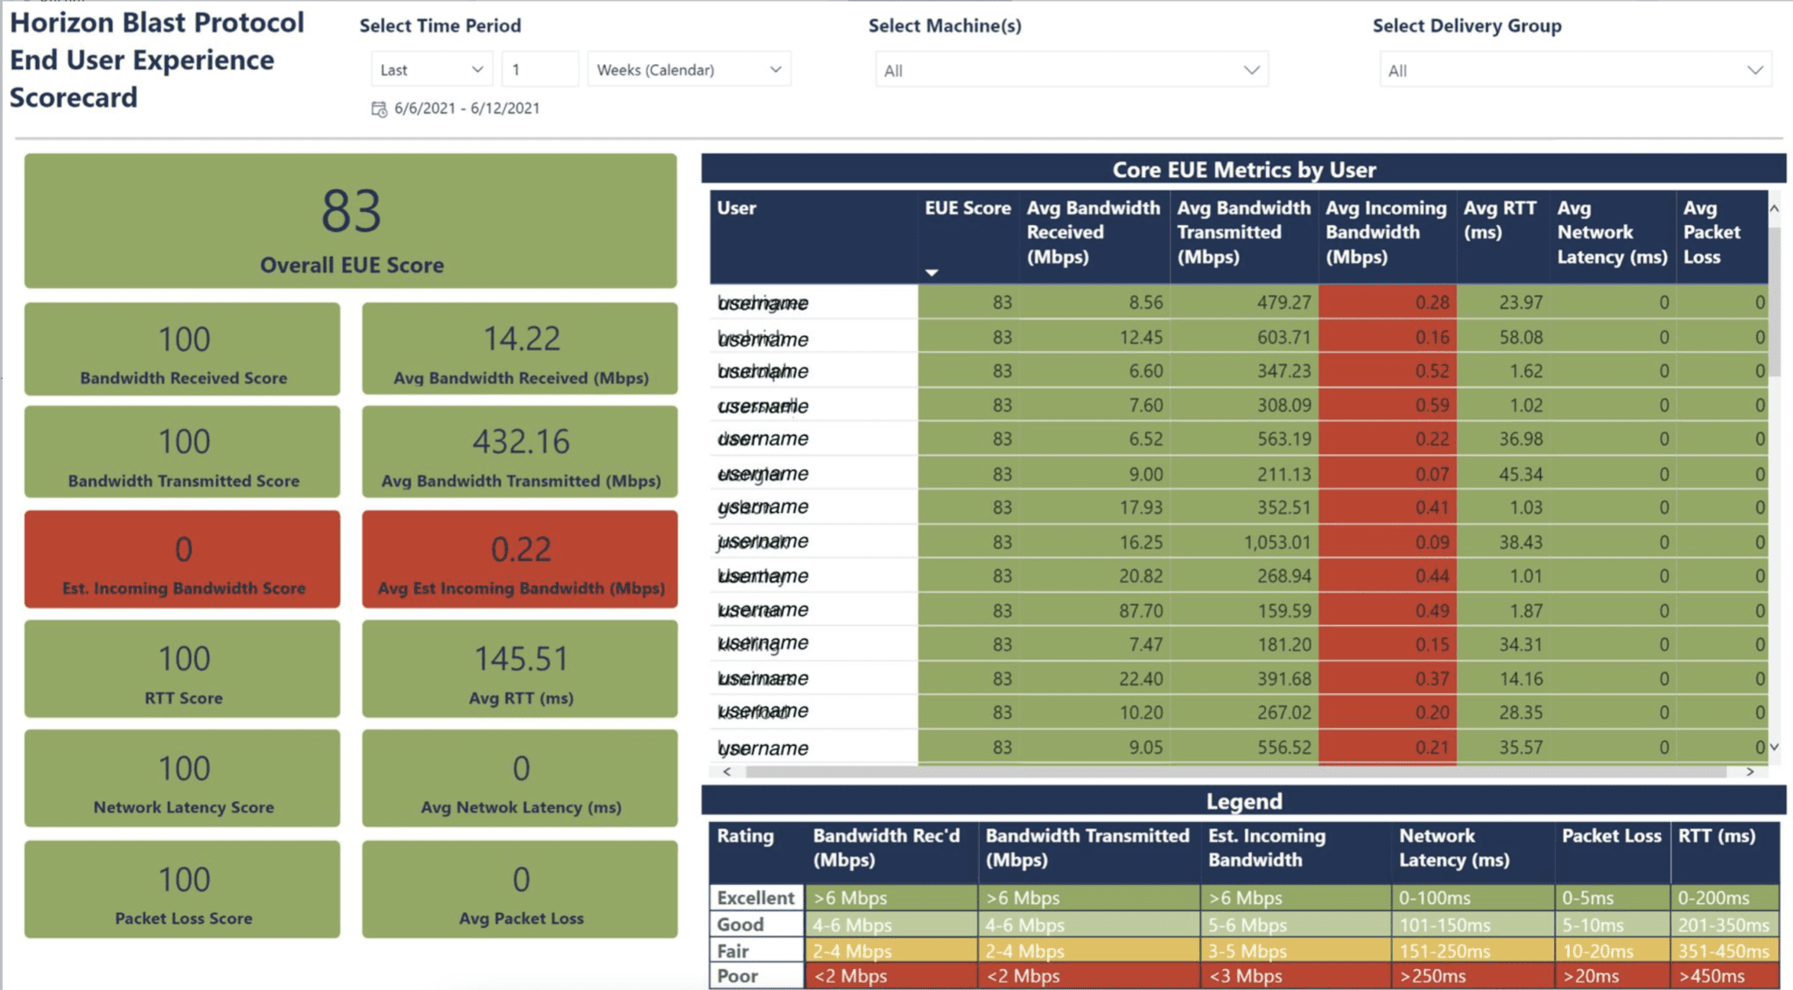
Task: Click the chevron on the Select Delivery Group selector
Action: coord(1755,70)
